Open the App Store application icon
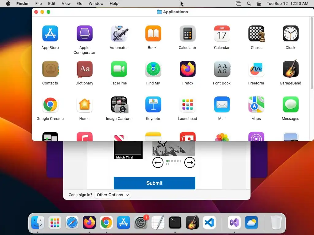 coord(50,33)
